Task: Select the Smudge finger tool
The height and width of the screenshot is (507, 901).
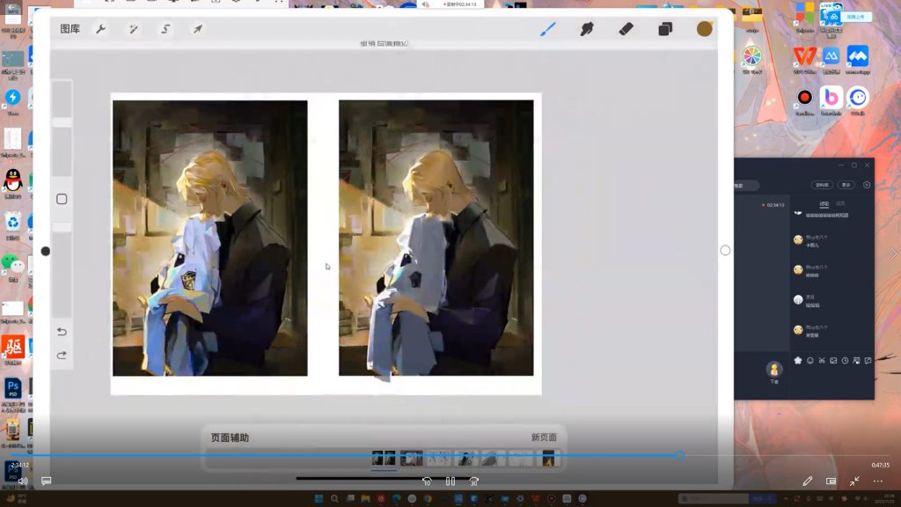Action: tap(587, 29)
